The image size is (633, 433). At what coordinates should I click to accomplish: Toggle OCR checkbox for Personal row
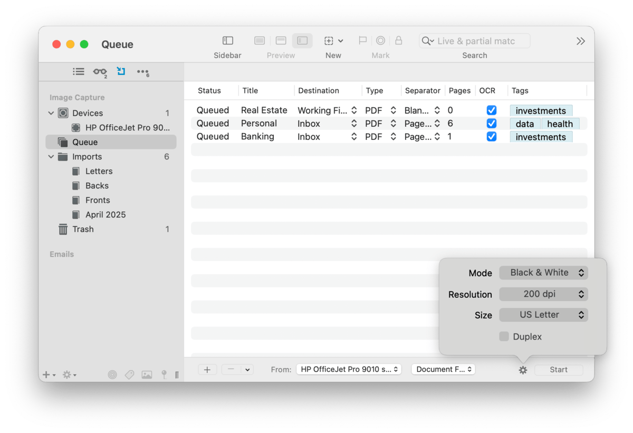click(491, 124)
